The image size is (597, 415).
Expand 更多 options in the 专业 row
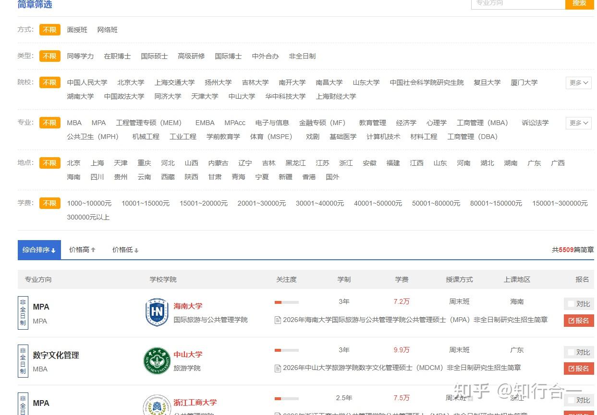tap(578, 123)
